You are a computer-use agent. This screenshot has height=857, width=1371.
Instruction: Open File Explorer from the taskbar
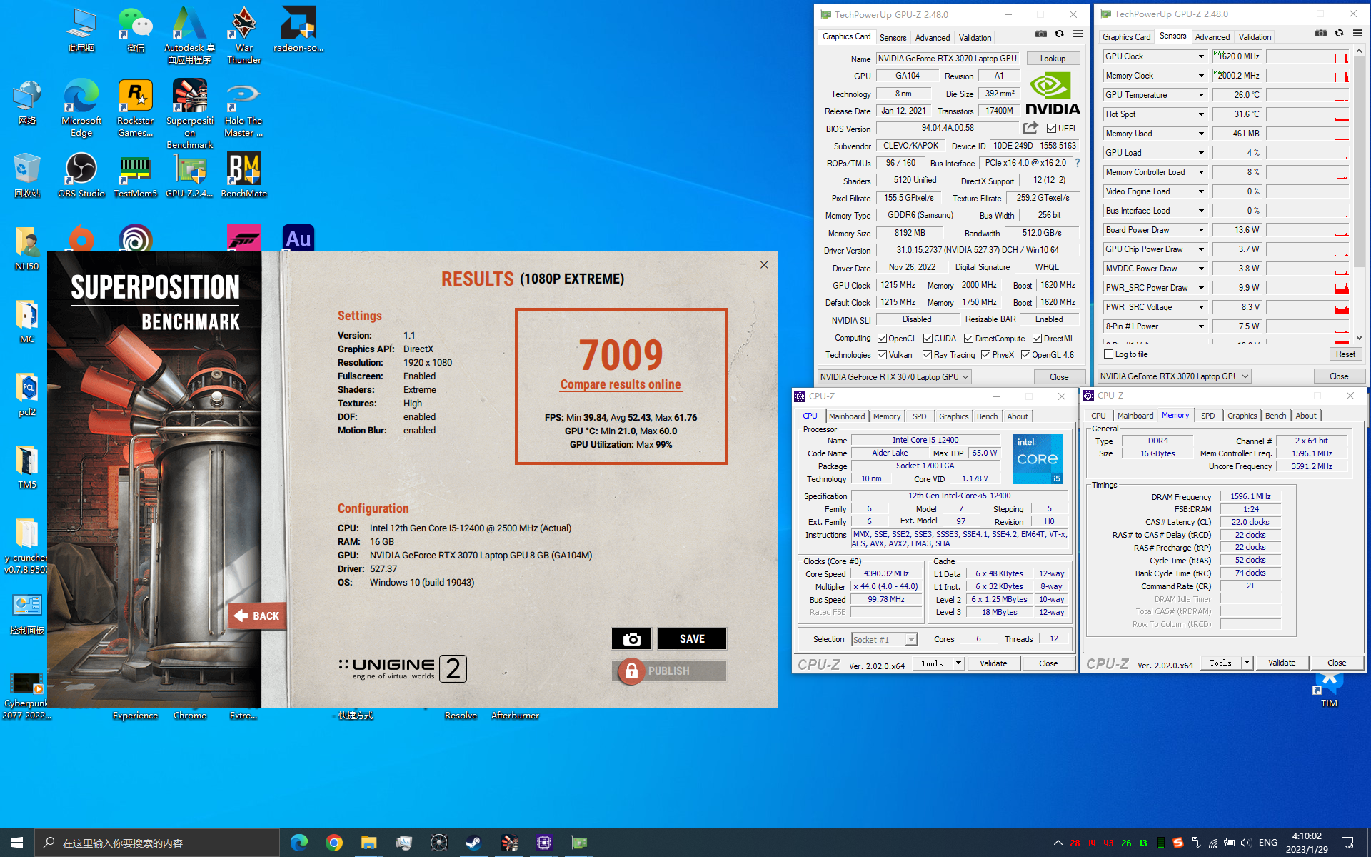[368, 843]
